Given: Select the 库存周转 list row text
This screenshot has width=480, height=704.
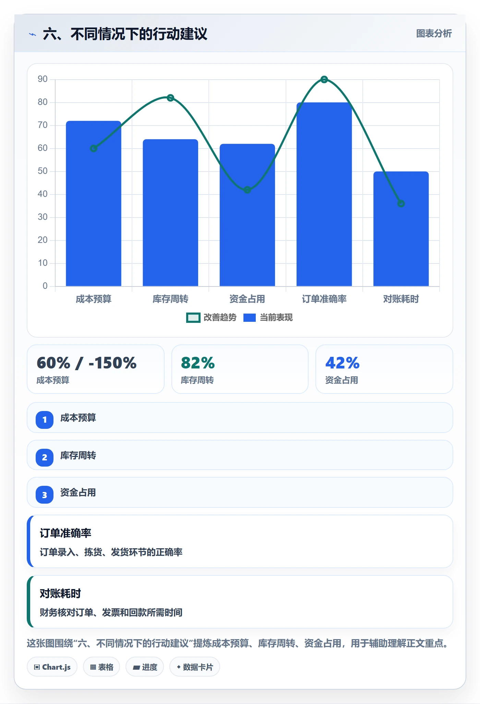Looking at the screenshot, I should click(x=78, y=456).
